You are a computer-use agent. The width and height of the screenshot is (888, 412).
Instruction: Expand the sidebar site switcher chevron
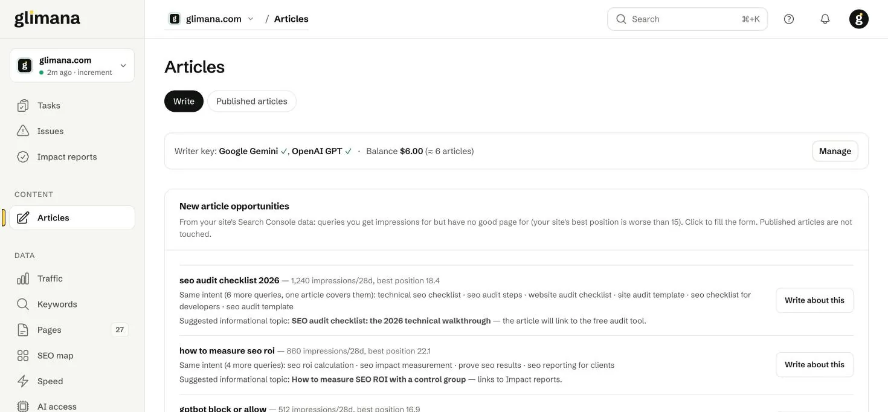pyautogui.click(x=123, y=65)
